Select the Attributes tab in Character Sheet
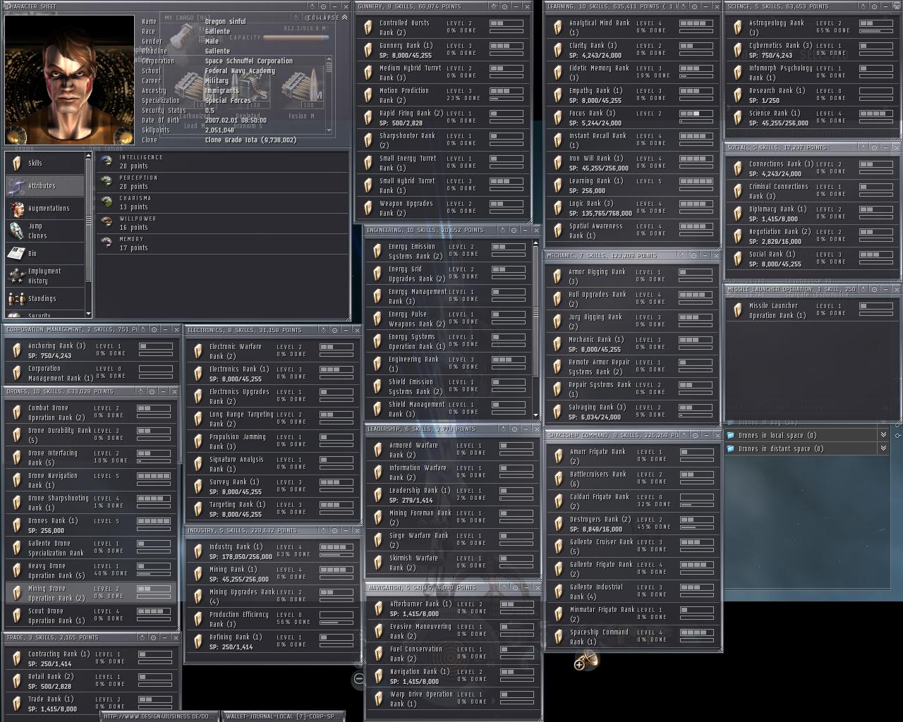Screen dimensions: 903x722 pyautogui.click(x=44, y=185)
